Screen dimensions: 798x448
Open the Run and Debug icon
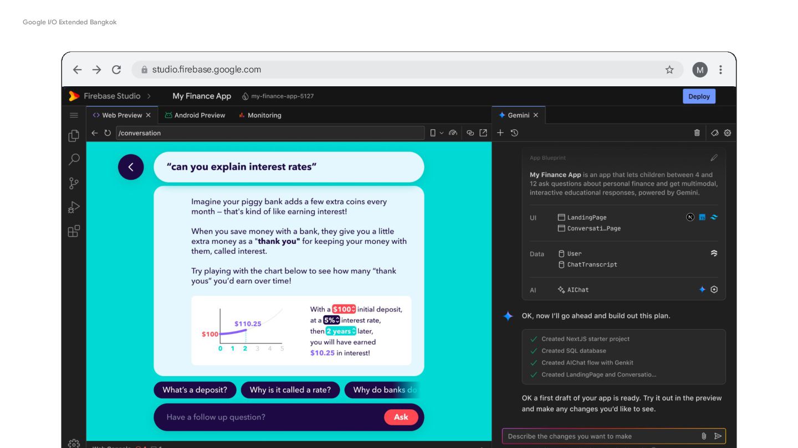(x=74, y=207)
